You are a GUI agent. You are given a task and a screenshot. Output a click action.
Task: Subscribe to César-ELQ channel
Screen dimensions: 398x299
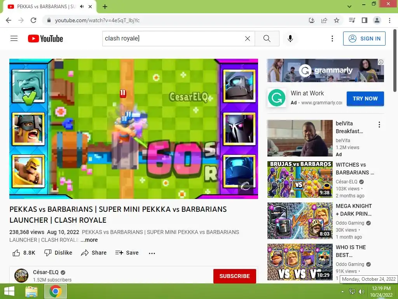pos(234,276)
